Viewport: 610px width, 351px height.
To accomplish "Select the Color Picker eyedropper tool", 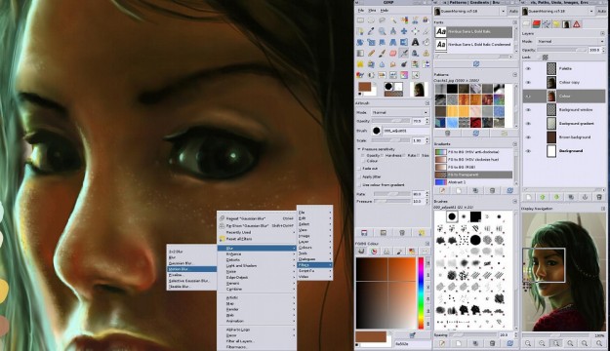I will point(371,31).
